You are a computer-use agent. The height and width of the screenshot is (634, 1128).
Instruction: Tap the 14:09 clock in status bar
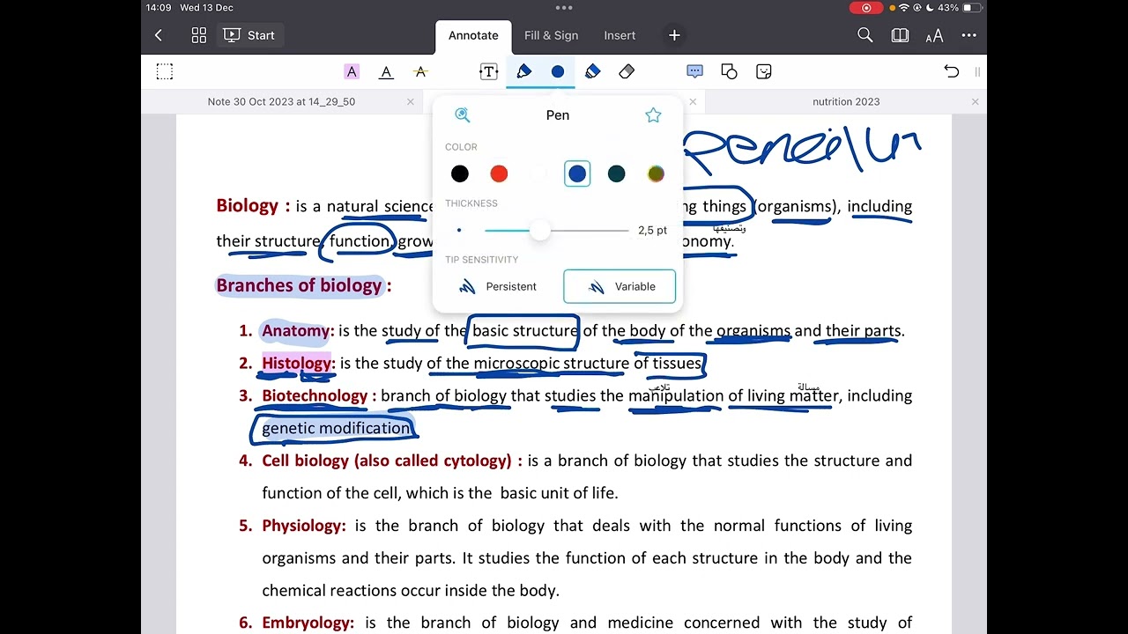pyautogui.click(x=159, y=8)
